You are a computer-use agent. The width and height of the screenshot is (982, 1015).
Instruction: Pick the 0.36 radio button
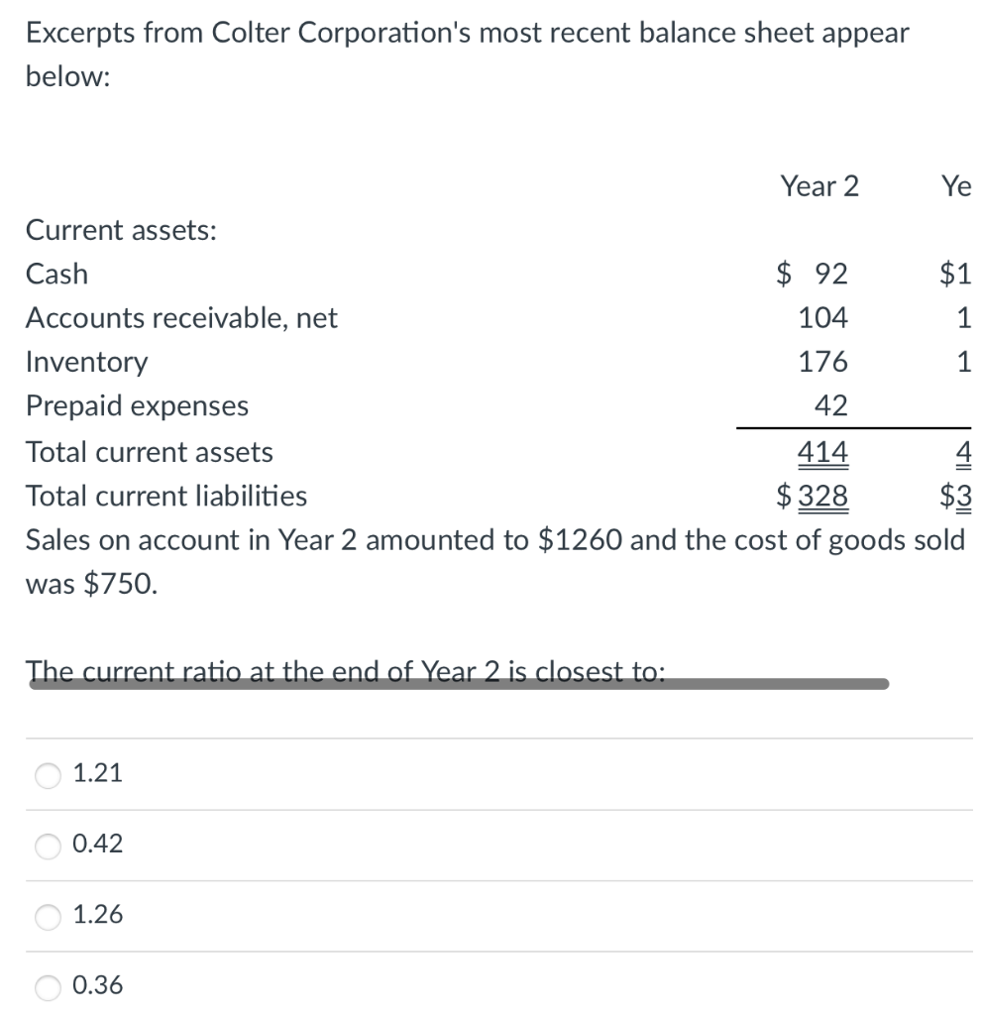pos(48,986)
